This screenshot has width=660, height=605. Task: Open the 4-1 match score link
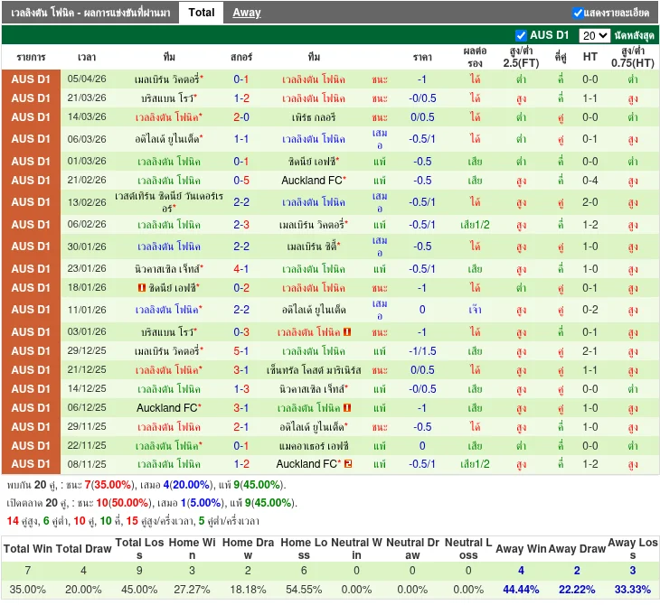241,269
